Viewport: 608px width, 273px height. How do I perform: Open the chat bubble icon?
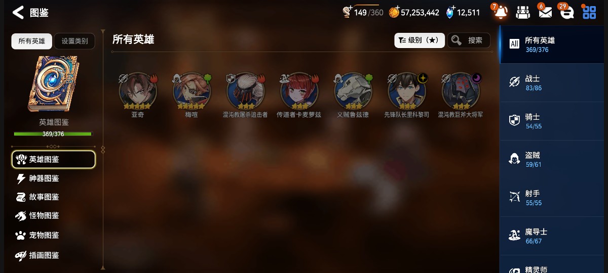click(567, 13)
